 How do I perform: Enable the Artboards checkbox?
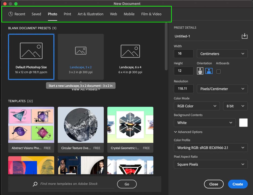(x=218, y=71)
